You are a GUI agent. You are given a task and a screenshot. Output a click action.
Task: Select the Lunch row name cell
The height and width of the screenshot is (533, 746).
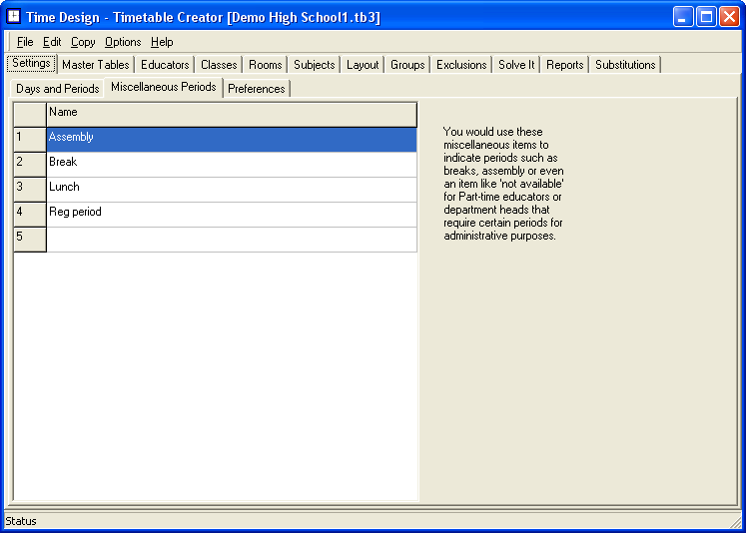coord(231,188)
